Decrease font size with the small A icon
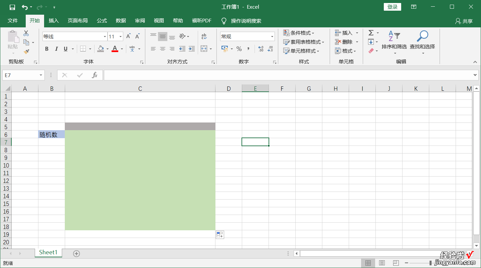This screenshot has width=481, height=268. click(137, 36)
